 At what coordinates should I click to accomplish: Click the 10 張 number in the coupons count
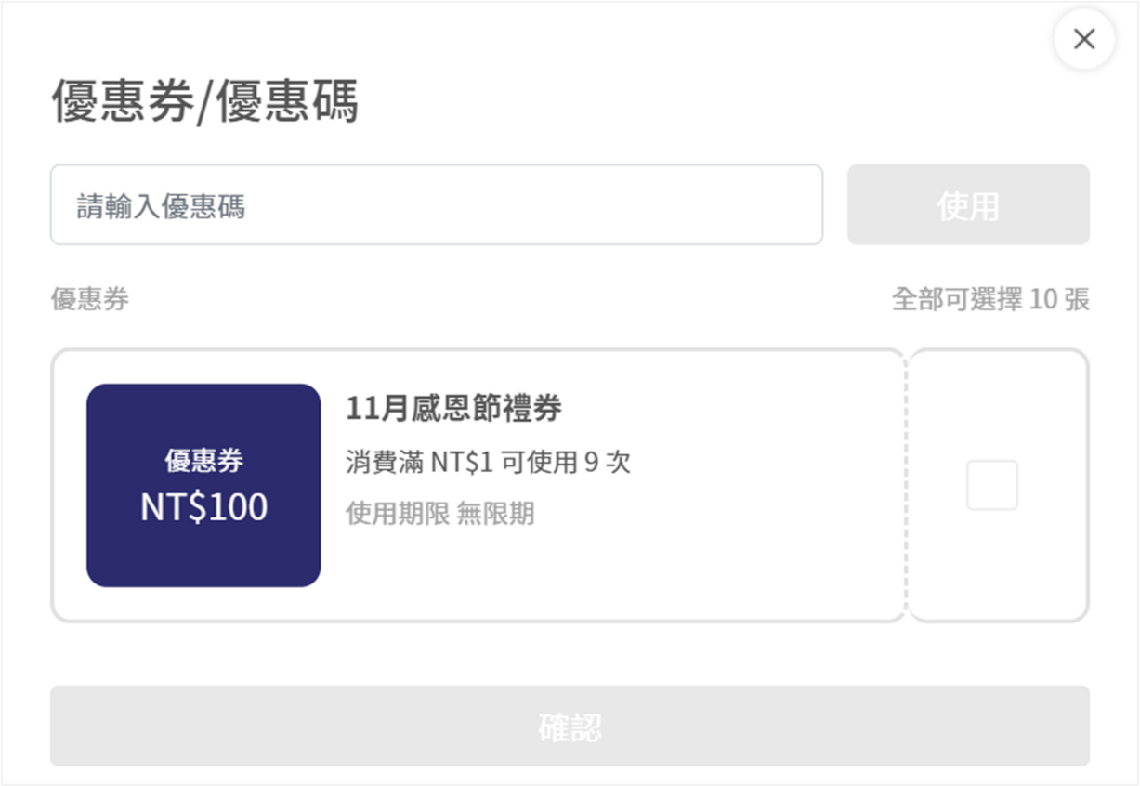pos(1059,299)
